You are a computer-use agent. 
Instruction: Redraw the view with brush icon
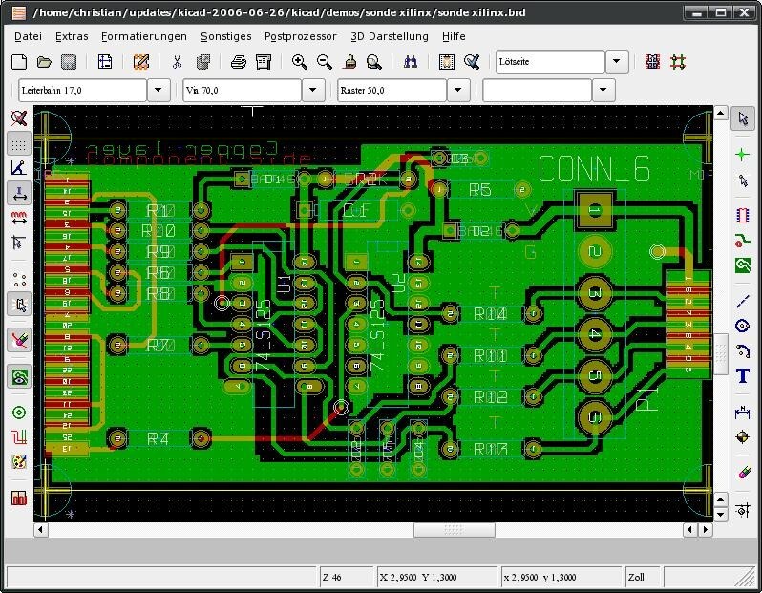point(349,62)
